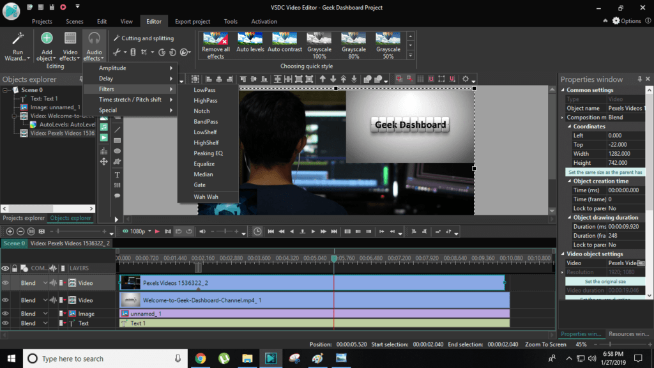Switch to the Projects explorer tab
This screenshot has width=654, height=368.
[24, 218]
